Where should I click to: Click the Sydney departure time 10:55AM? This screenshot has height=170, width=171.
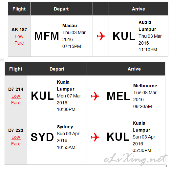tap(66, 147)
